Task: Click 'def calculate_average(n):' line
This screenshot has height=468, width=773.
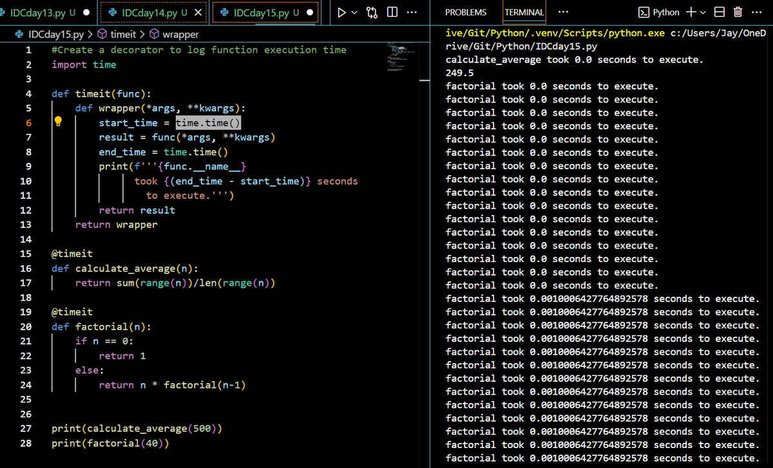Action: coord(125,268)
